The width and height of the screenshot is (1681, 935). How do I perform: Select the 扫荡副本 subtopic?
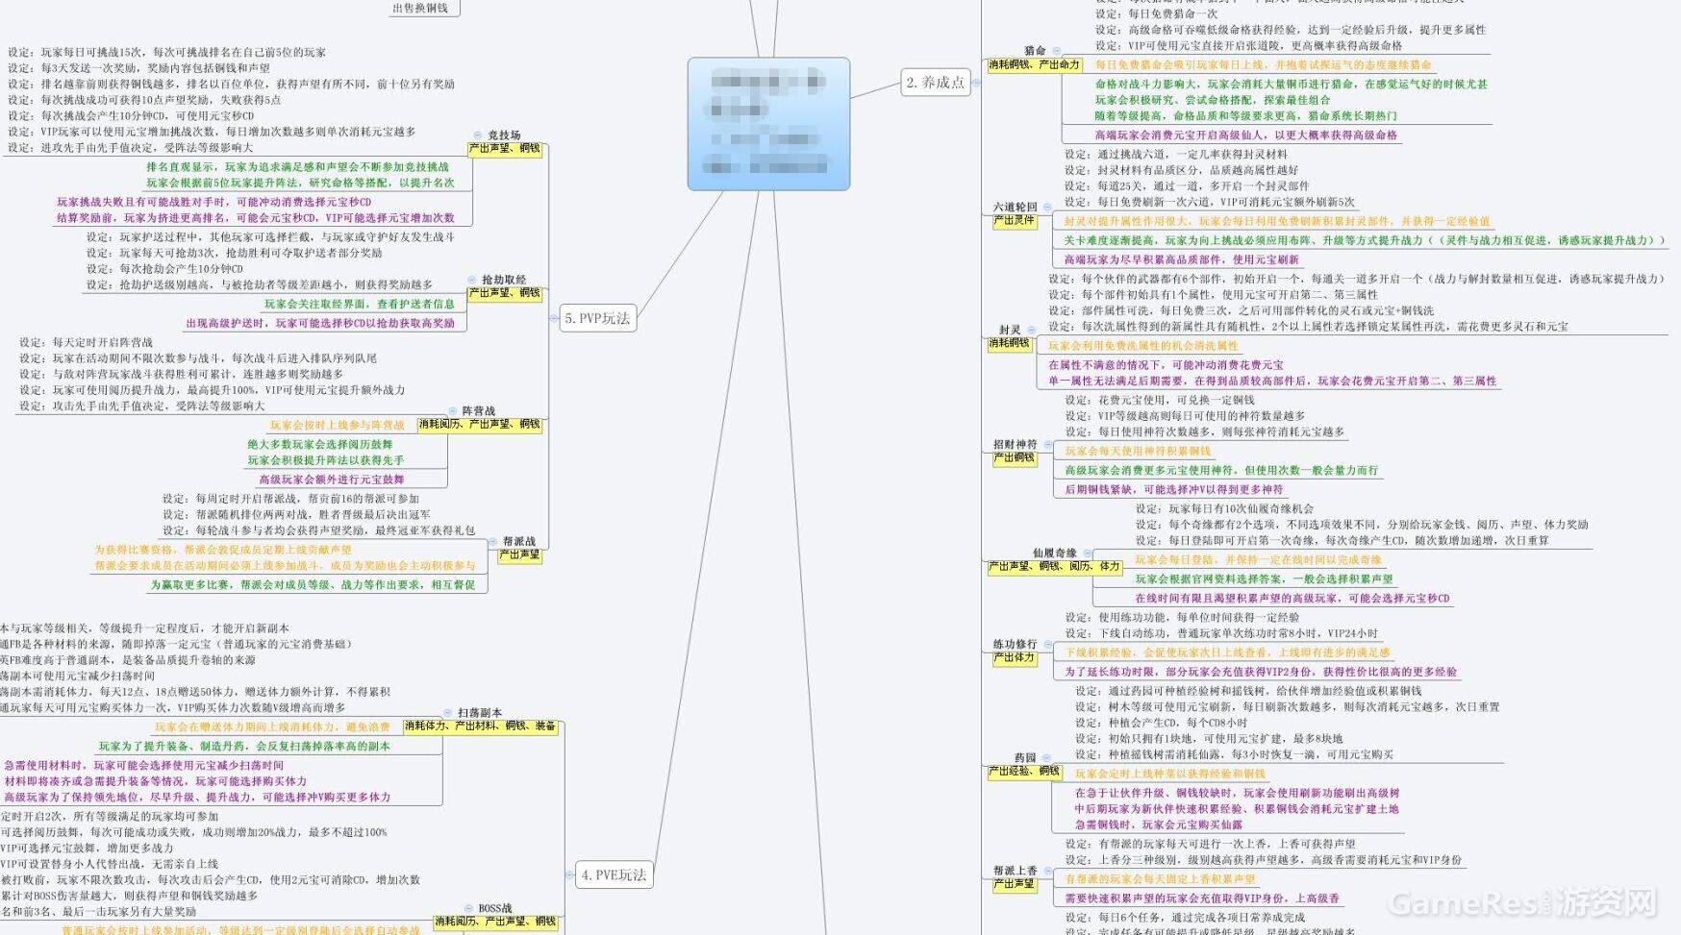coord(480,712)
